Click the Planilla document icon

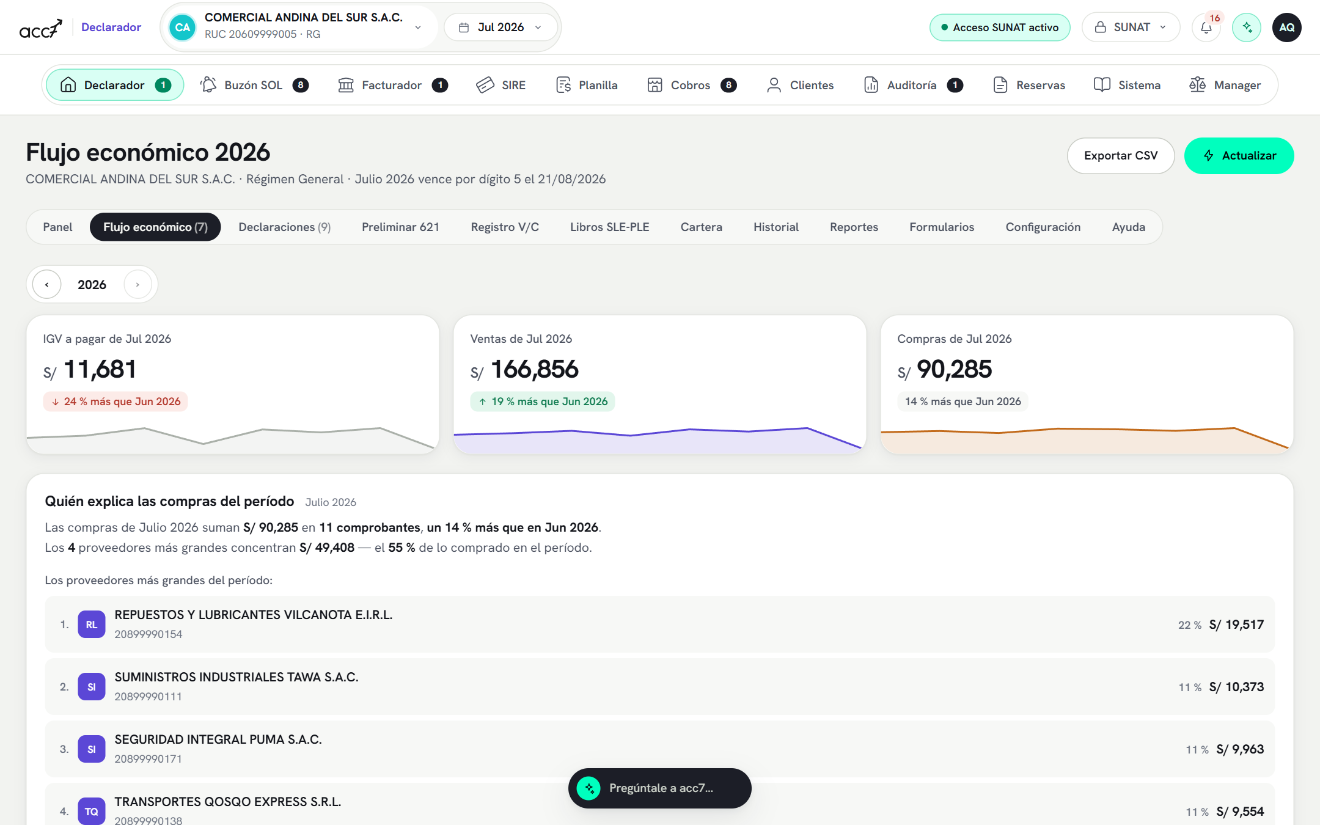click(x=563, y=85)
